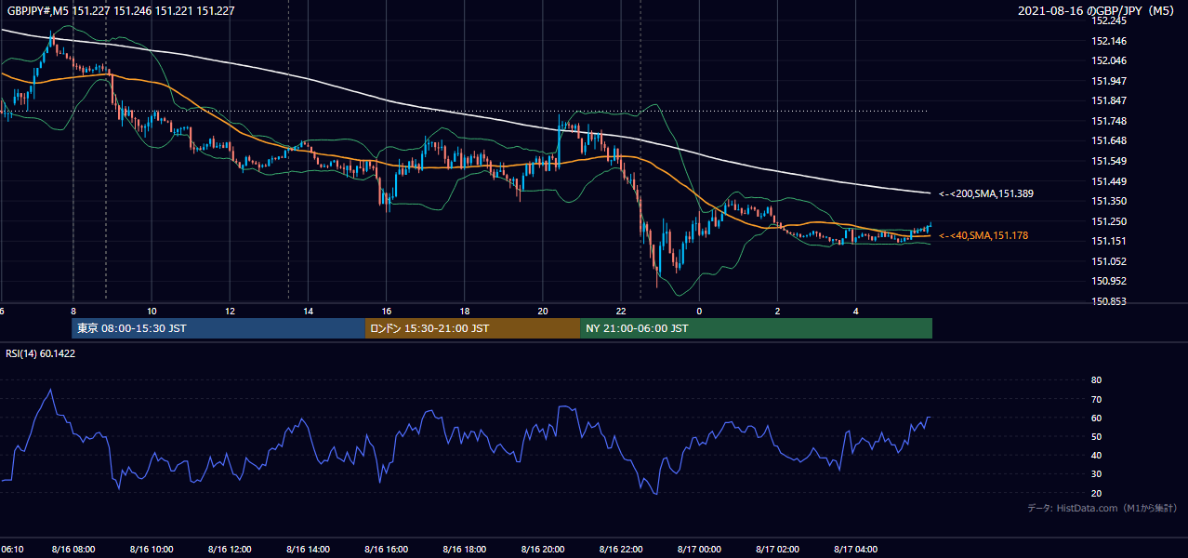Click price axis value 152.245
The height and width of the screenshot is (558, 1188).
1108,21
